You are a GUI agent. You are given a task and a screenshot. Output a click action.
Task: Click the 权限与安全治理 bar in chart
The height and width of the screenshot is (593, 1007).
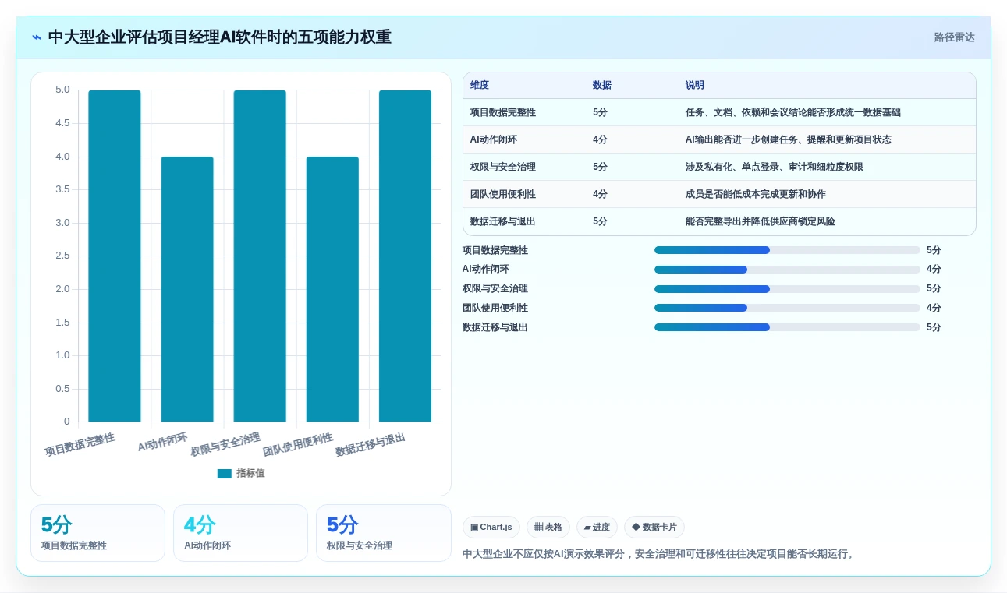coord(260,256)
